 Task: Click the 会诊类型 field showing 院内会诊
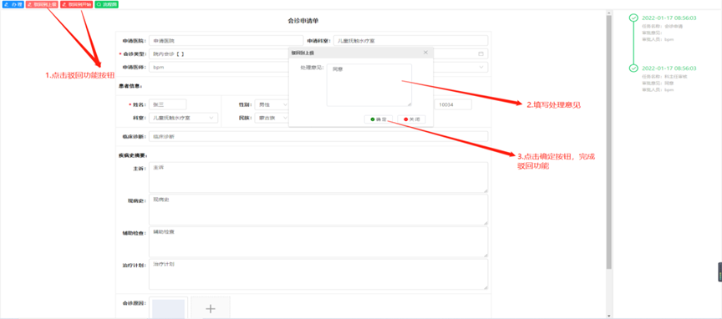click(219, 53)
